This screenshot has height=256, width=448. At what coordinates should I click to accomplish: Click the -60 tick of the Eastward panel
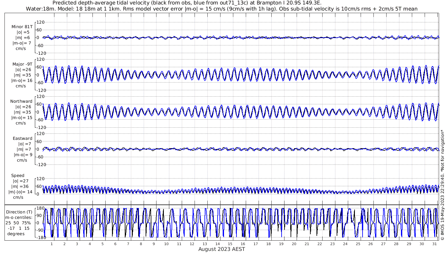[41, 156]
